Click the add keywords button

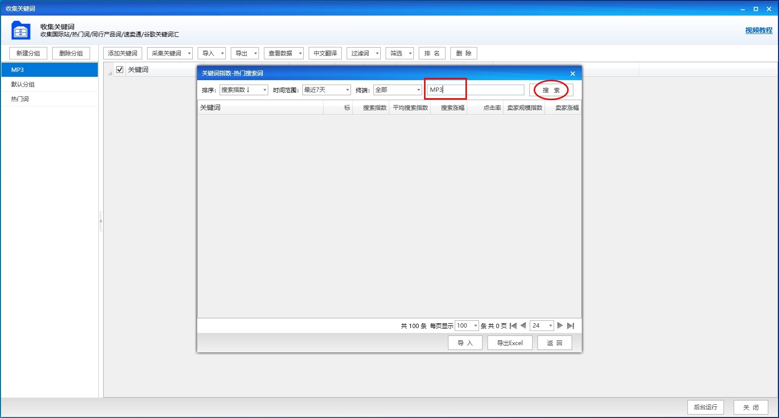point(123,53)
